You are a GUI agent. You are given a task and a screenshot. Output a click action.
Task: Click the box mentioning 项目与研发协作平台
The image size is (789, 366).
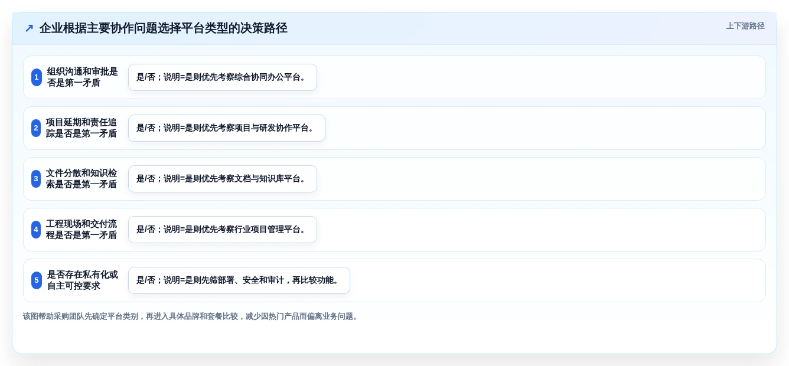(x=227, y=128)
